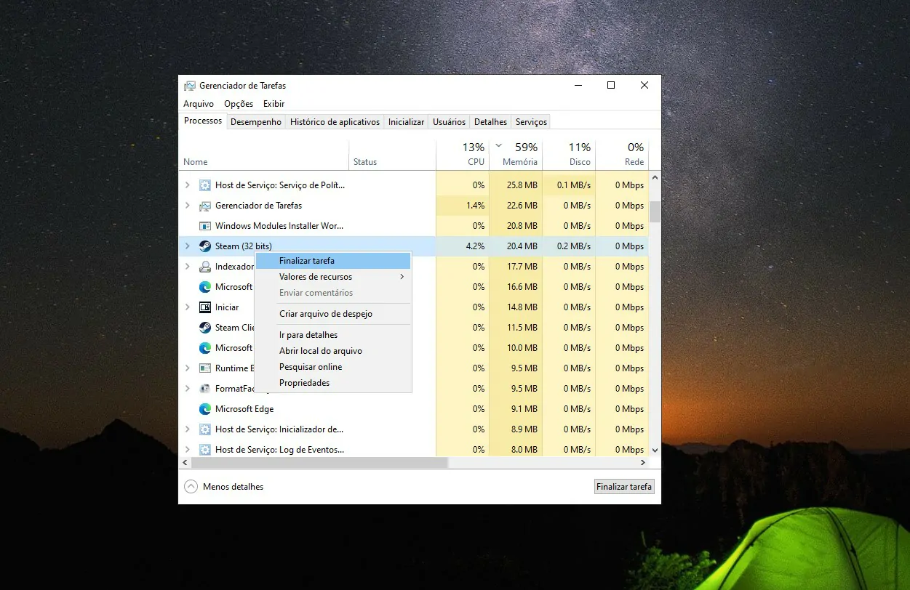Expand the Indexador process row
This screenshot has width=910, height=590.
pyautogui.click(x=187, y=267)
